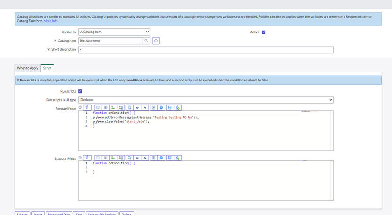Click Replace All icon in Execute if false toolbar
This screenshot has width=392, height=215.
(121, 158)
